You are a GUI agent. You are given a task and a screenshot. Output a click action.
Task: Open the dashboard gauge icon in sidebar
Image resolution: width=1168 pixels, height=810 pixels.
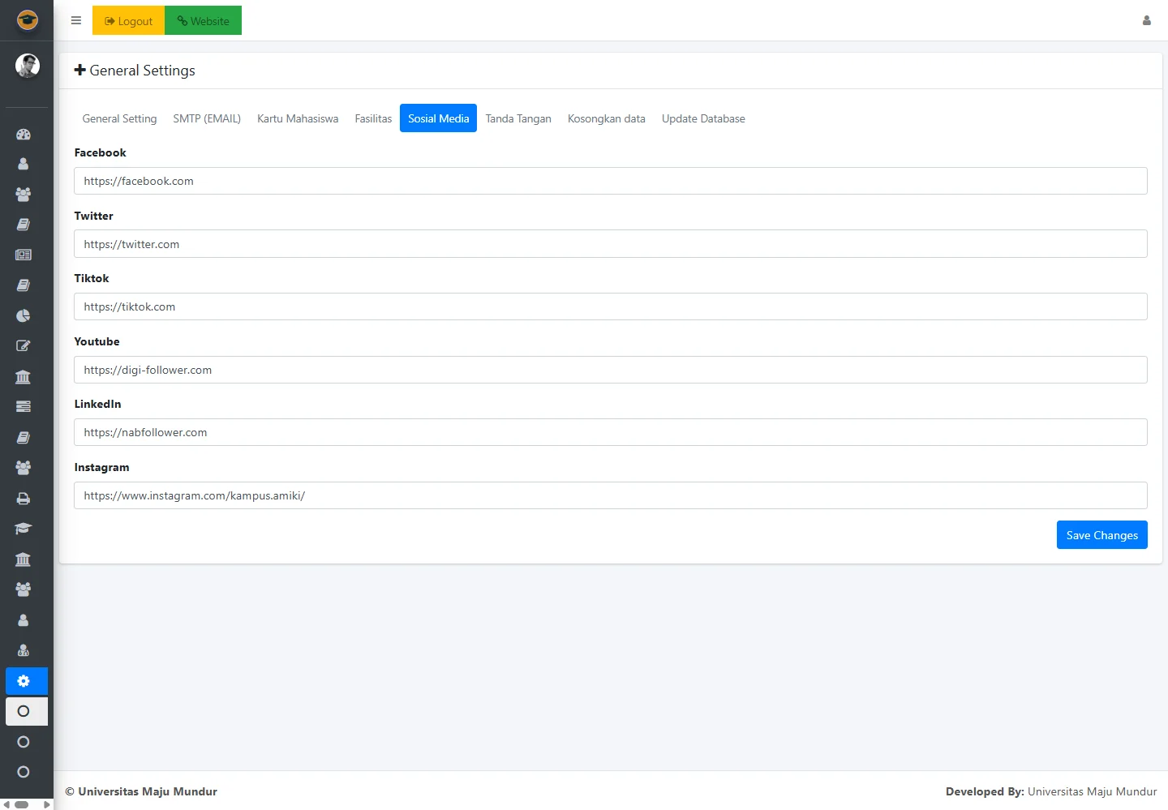[24, 135]
